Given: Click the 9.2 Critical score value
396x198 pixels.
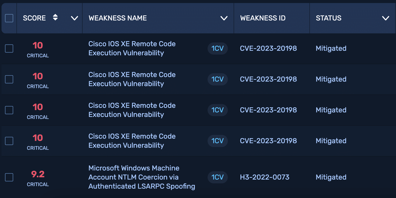Looking at the screenshot, I should coord(38,174).
